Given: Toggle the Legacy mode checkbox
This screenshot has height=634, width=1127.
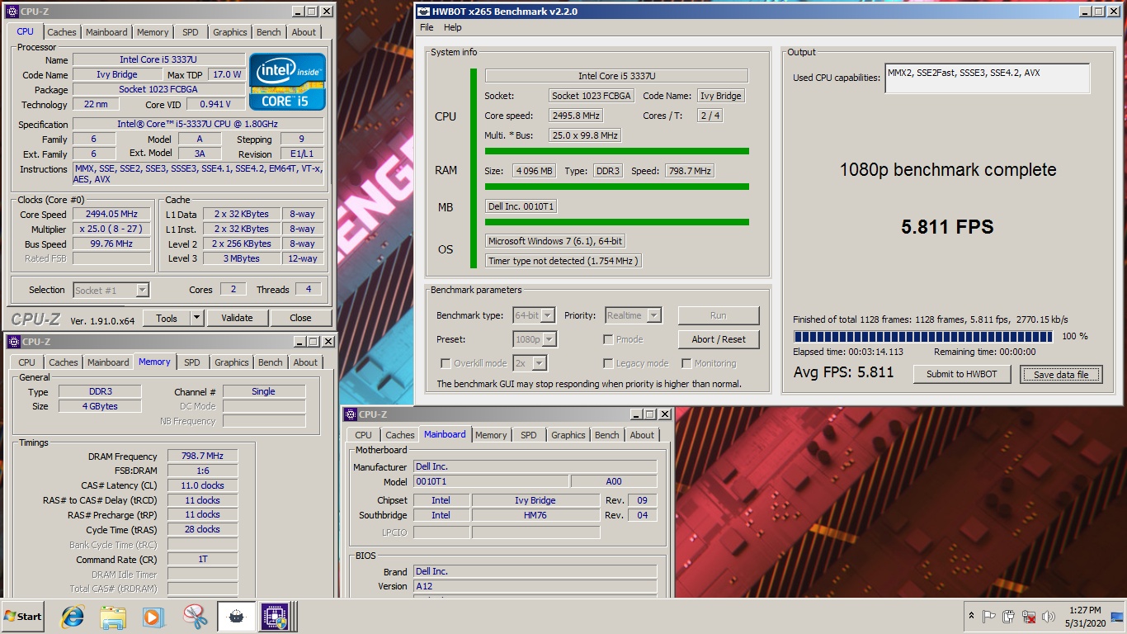Looking at the screenshot, I should (x=608, y=363).
